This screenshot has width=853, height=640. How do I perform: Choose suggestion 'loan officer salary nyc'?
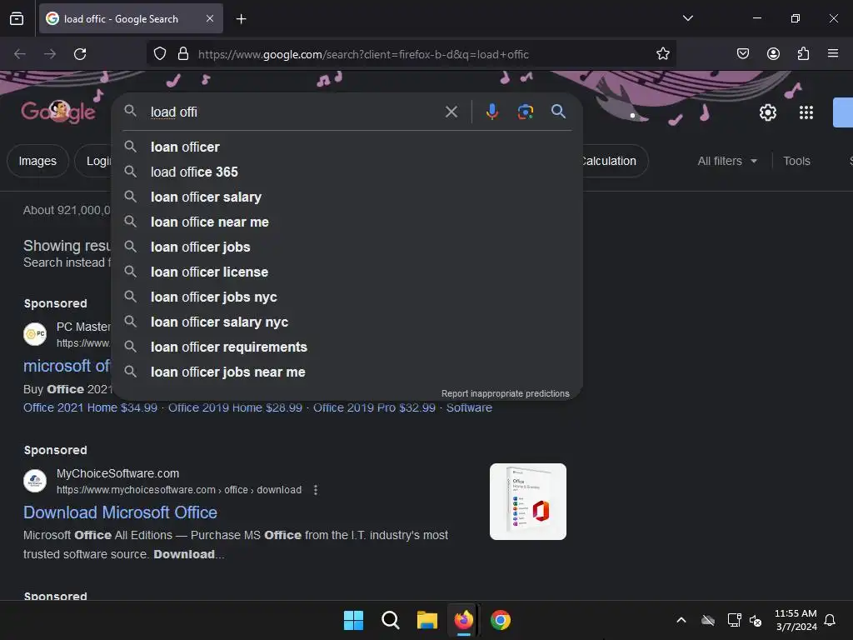[347, 322]
